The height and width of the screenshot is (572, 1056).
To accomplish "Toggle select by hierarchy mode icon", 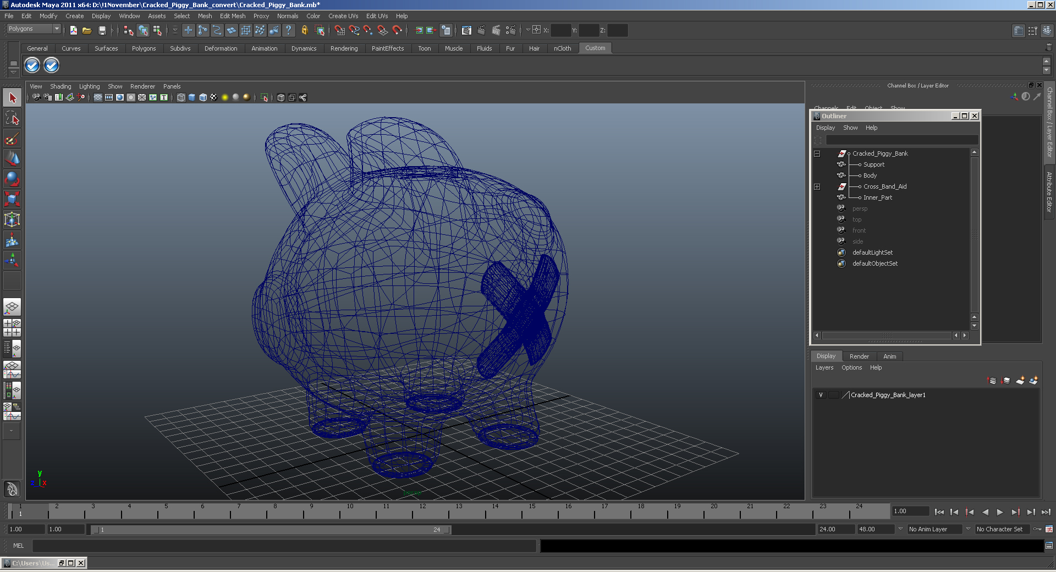I will click(x=128, y=30).
